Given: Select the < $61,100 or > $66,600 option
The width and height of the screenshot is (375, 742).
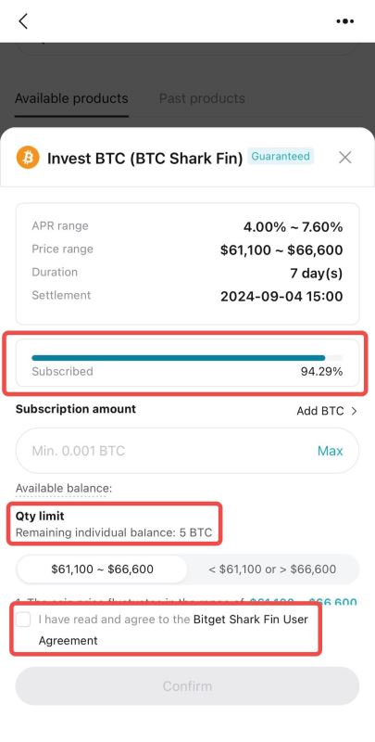Looking at the screenshot, I should pyautogui.click(x=272, y=569).
